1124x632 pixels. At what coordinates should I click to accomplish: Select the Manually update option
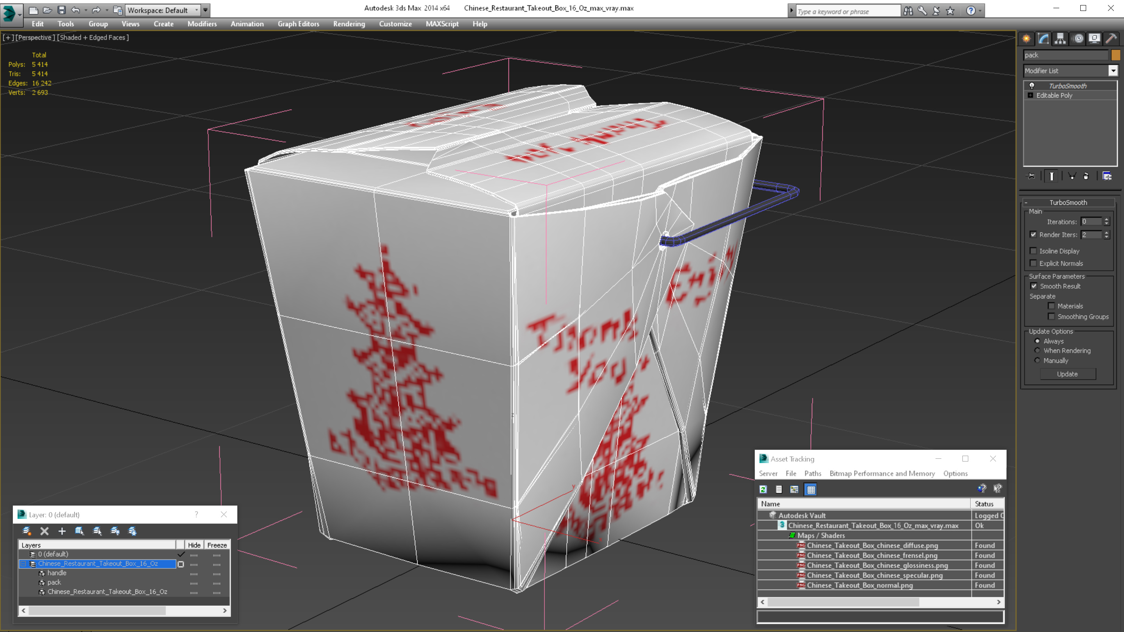[x=1038, y=360]
